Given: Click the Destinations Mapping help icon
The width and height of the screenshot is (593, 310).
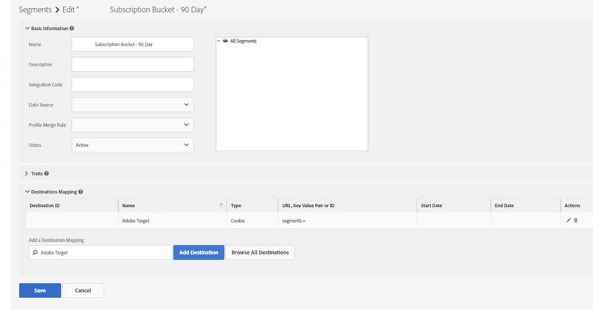Looking at the screenshot, I should click(x=80, y=192).
